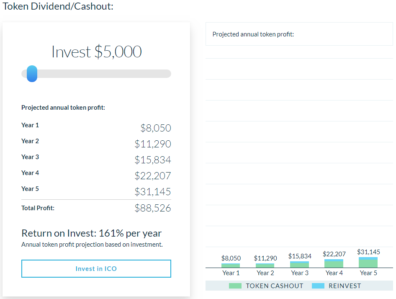
Task: Click the Year 2 chart bar
Action: (265, 265)
